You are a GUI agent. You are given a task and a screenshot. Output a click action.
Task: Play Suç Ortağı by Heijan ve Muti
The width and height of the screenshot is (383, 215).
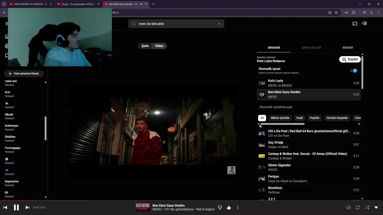[309, 145]
